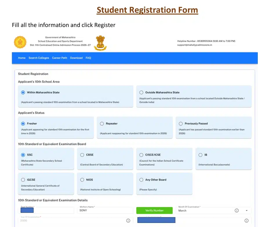Click the support email address link
The image size is (258, 227).
pyautogui.click(x=195, y=45)
